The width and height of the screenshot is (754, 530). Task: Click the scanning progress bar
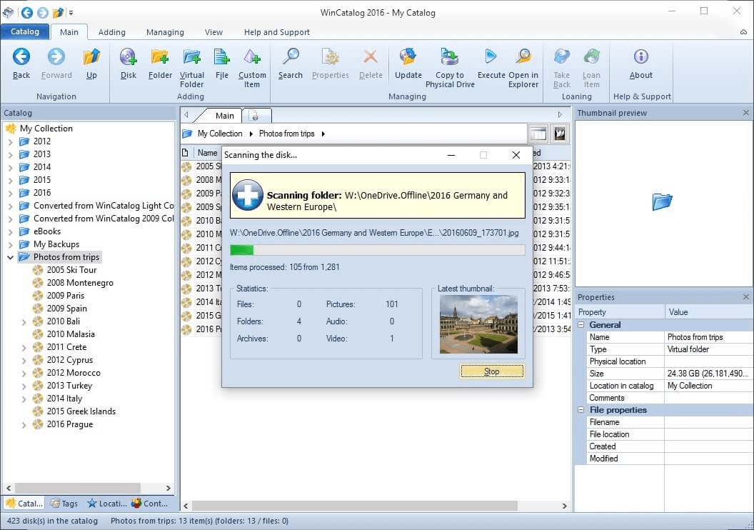[x=378, y=249]
